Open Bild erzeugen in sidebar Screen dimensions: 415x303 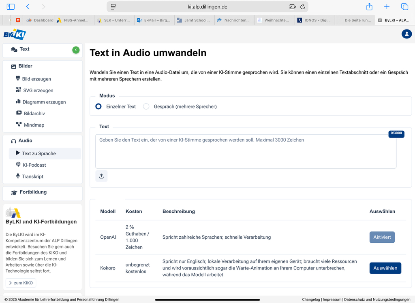[36, 79]
